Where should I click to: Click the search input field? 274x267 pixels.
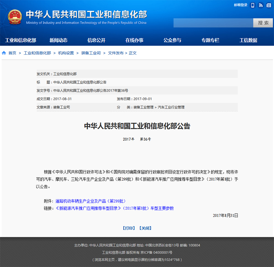pyautogui.click(x=213, y=23)
